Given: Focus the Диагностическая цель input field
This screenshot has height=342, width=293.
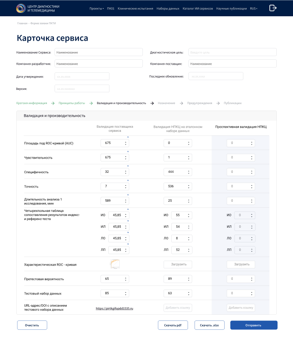Looking at the screenshot, I should (232, 52).
